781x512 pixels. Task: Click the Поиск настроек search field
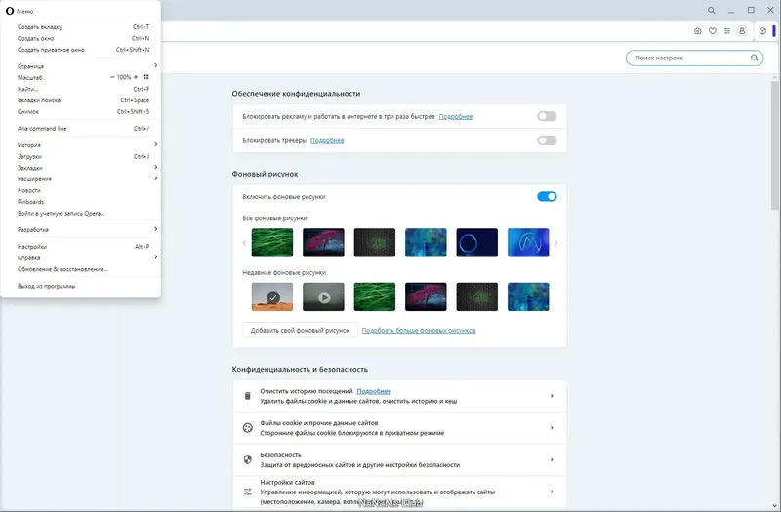(x=694, y=58)
